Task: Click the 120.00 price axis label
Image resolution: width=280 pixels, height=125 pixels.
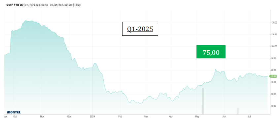Action: click(x=274, y=23)
